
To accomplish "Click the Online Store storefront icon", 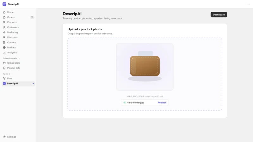I will (x=4, y=63).
